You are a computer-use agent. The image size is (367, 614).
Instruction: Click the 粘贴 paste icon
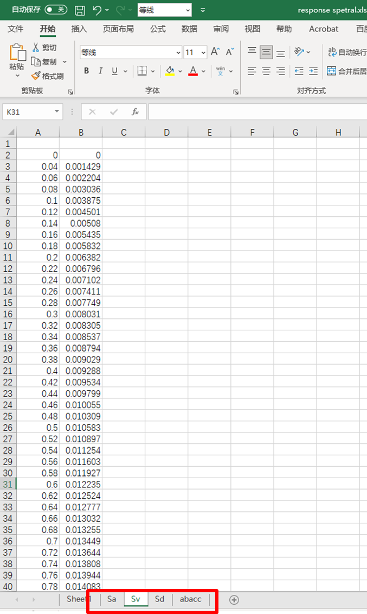point(17,52)
